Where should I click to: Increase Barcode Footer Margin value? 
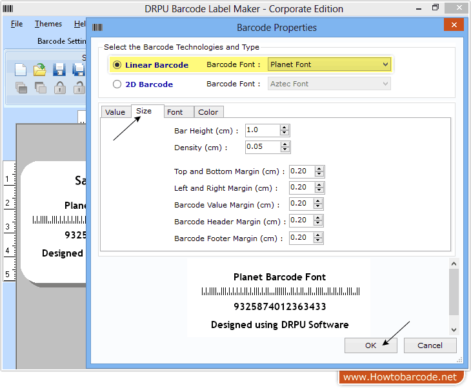pyautogui.click(x=318, y=235)
